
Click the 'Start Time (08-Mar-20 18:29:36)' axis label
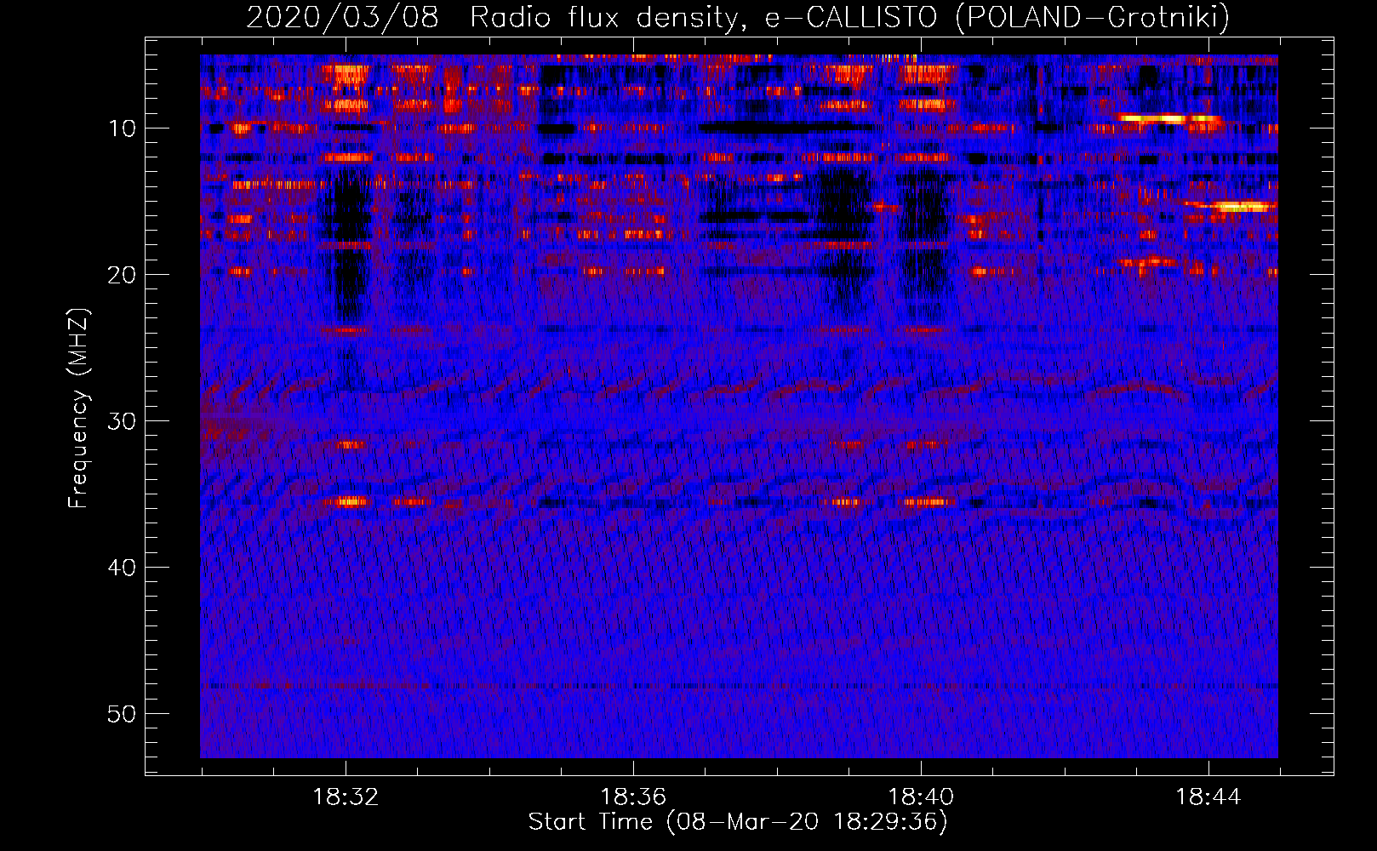738,822
